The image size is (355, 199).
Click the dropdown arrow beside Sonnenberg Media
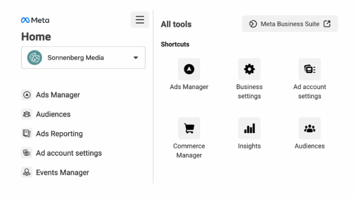pos(135,58)
